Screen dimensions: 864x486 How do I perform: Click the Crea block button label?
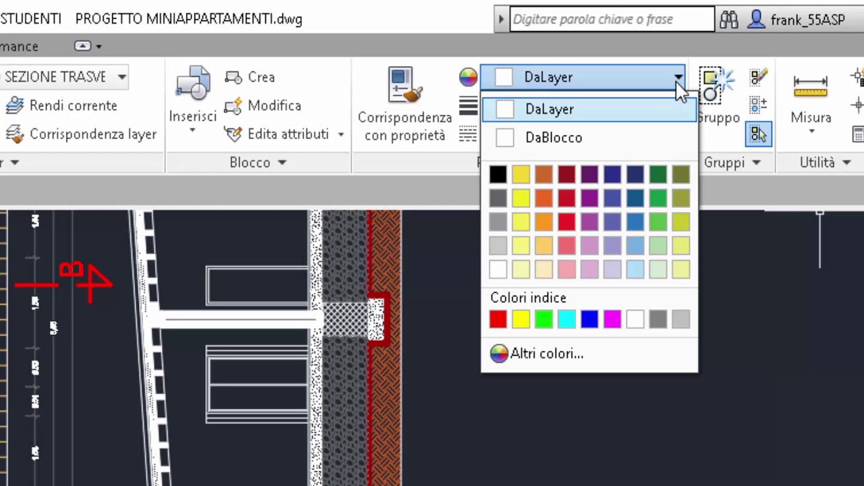tap(261, 78)
